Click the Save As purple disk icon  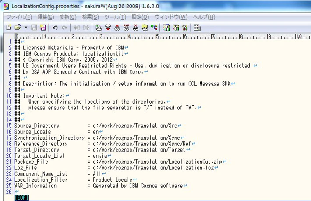[43, 28]
